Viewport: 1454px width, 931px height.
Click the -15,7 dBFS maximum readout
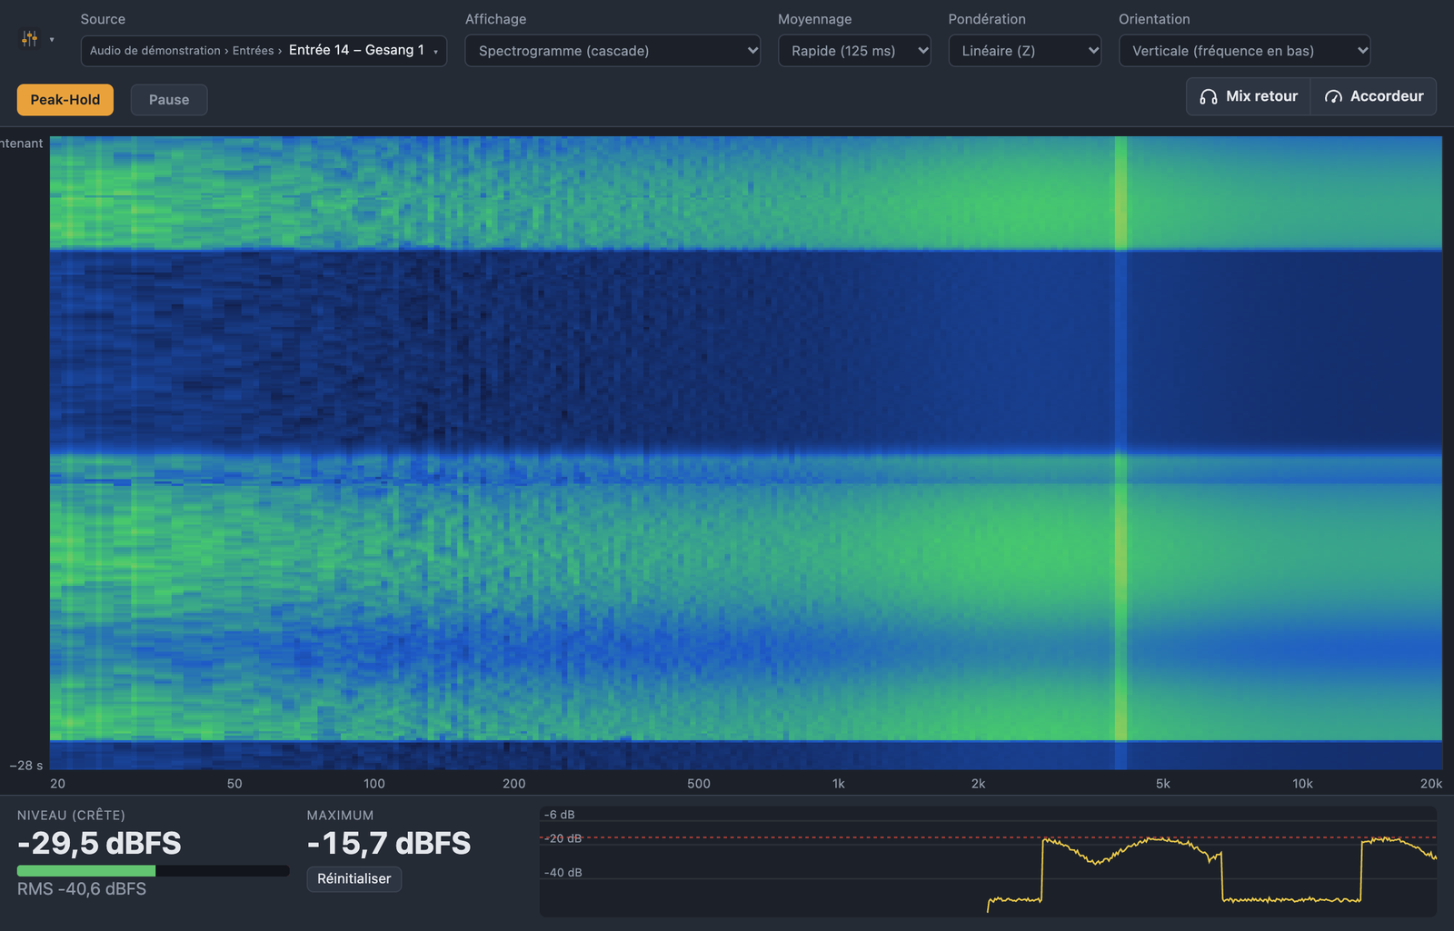click(389, 844)
